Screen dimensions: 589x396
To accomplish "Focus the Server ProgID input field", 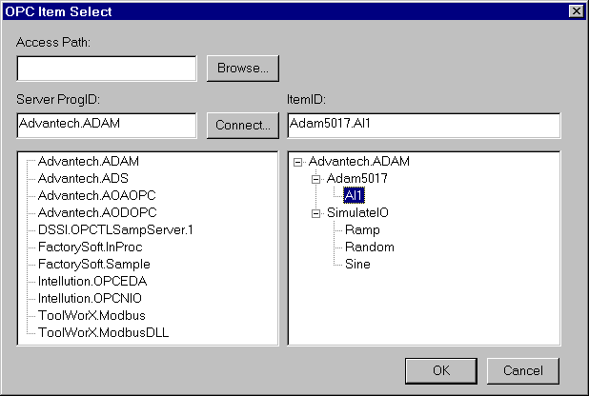I will (107, 126).
